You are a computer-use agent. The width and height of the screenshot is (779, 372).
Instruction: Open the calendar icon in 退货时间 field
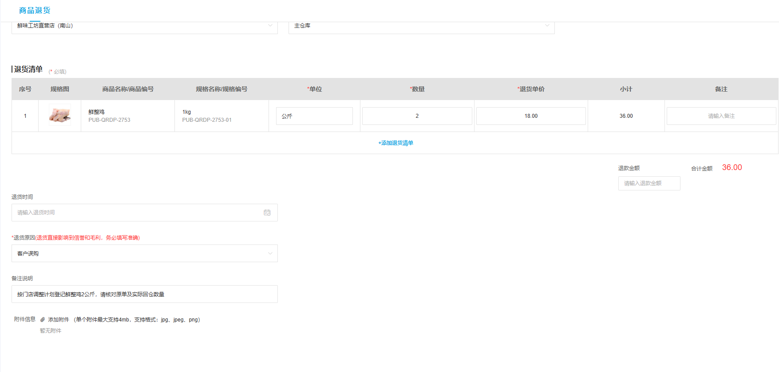(267, 213)
